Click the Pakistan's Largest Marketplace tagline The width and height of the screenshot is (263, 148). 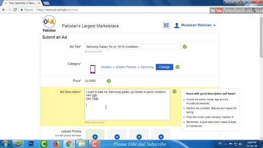[x=90, y=26]
